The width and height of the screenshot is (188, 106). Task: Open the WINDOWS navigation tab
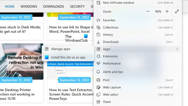[x=29, y=6]
